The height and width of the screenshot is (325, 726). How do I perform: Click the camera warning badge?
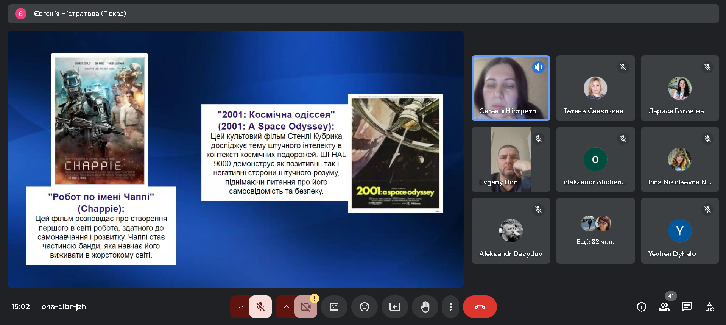(314, 298)
